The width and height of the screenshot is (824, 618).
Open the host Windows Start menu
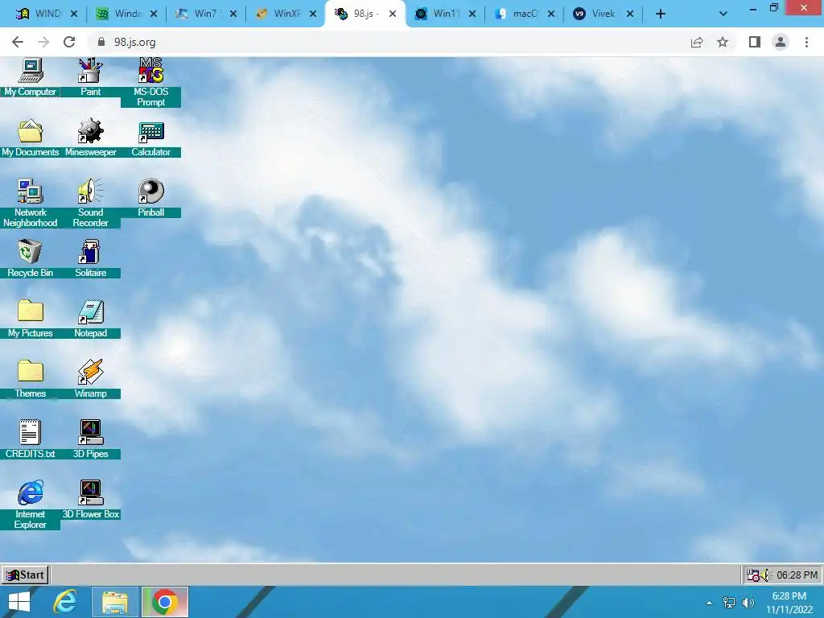point(19,602)
